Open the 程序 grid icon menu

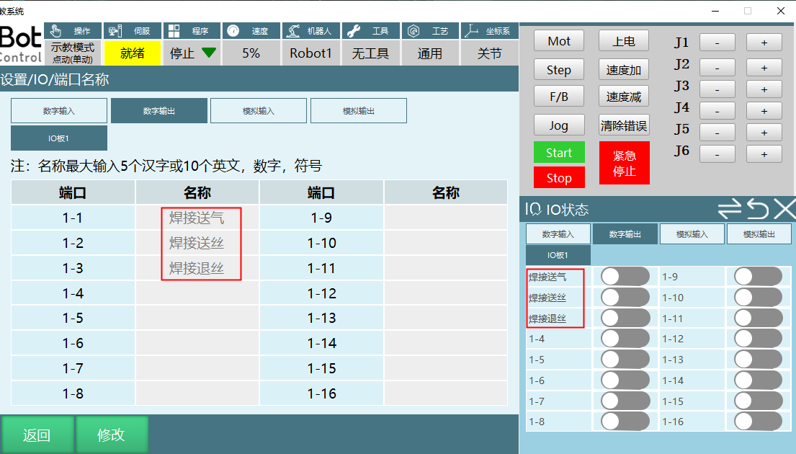[x=174, y=31]
